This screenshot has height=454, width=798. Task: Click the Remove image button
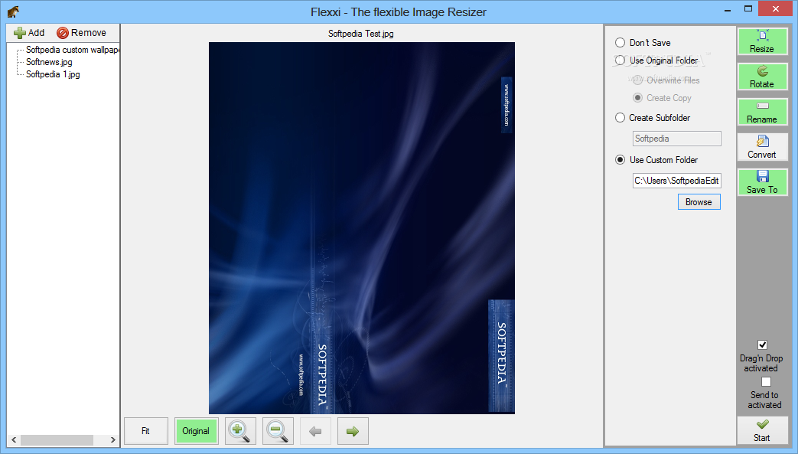[81, 33]
